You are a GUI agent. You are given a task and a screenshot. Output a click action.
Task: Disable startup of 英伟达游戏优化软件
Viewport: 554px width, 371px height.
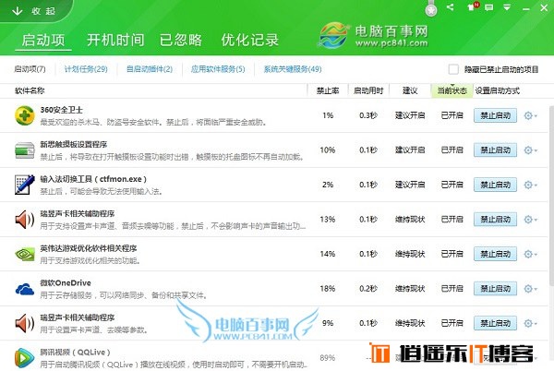coord(494,254)
